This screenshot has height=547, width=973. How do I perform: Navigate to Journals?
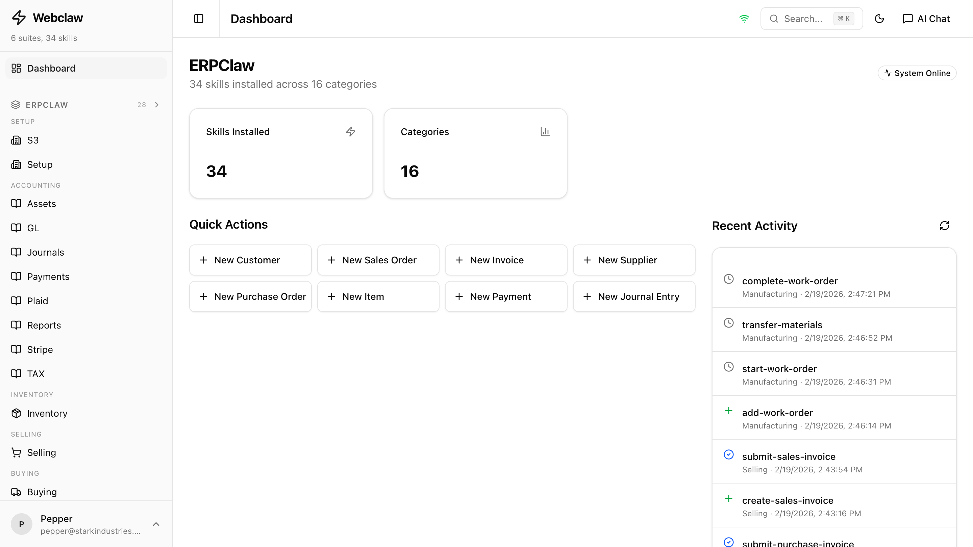pos(86,252)
